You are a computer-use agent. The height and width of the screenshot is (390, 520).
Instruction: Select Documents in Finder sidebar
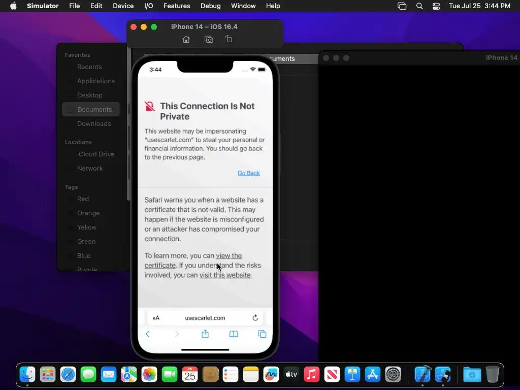click(x=91, y=110)
